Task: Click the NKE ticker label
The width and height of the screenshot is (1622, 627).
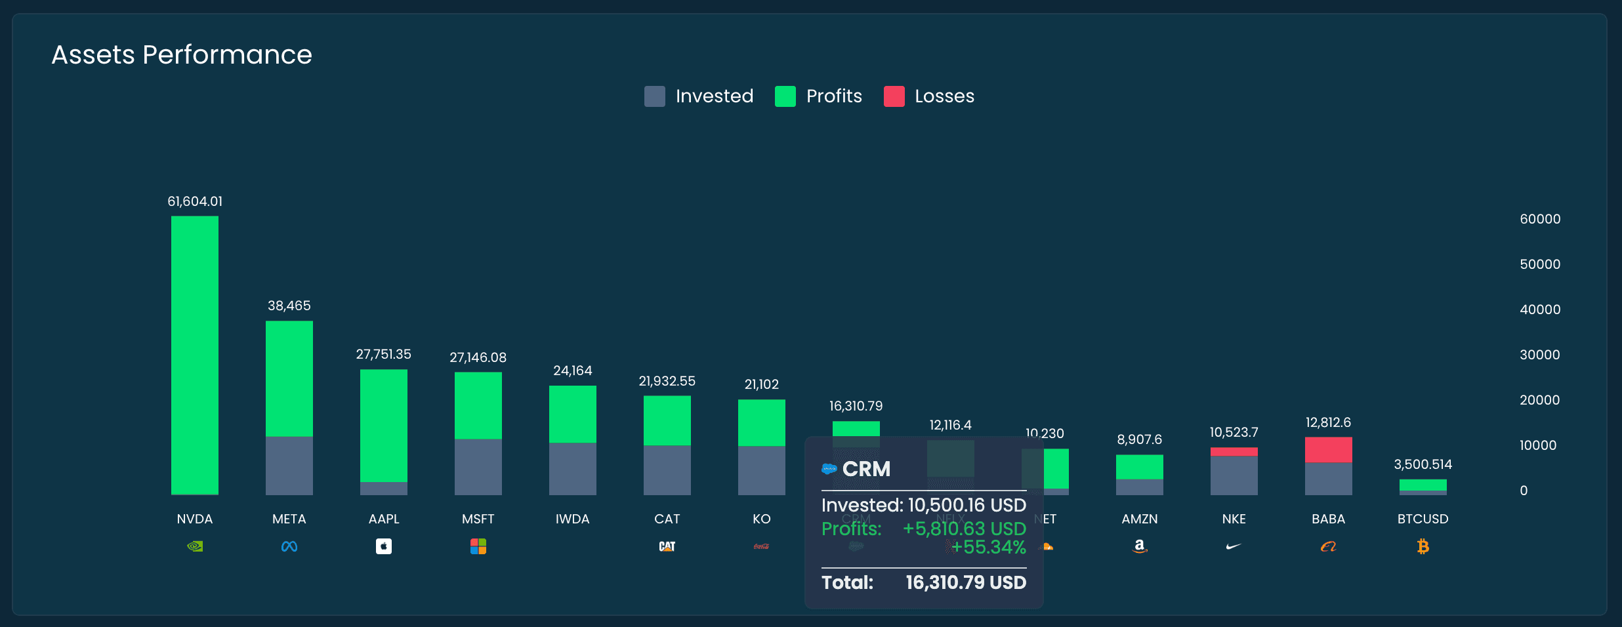Action: coord(1234,519)
